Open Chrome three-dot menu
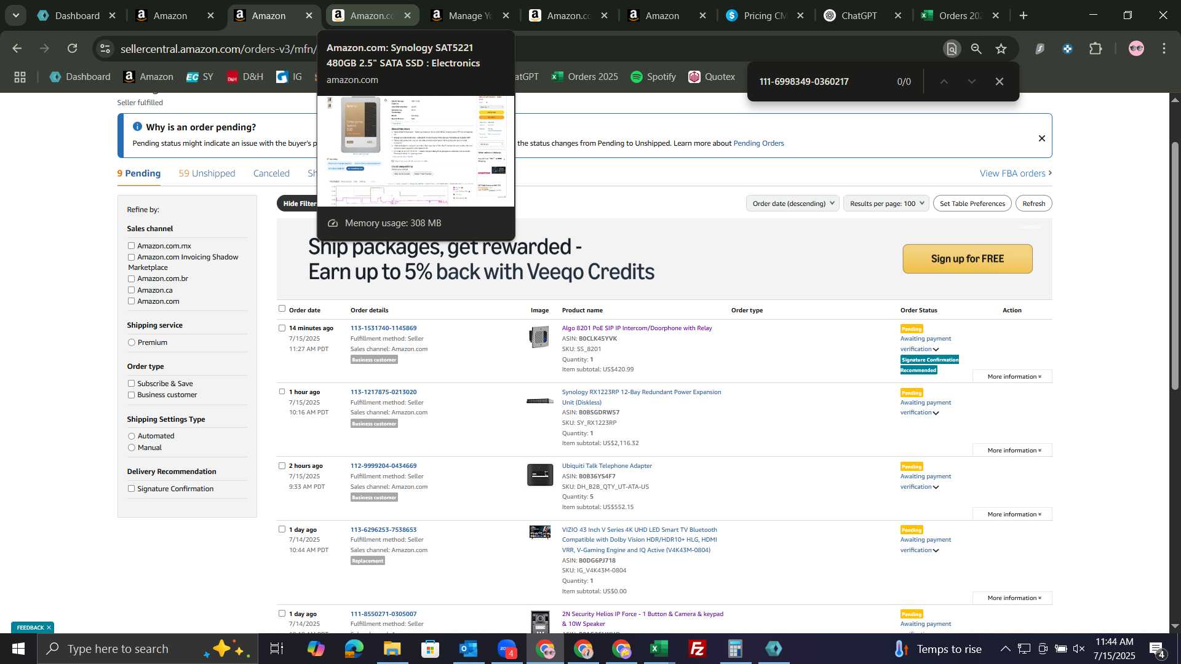This screenshot has width=1181, height=664. coord(1164,49)
